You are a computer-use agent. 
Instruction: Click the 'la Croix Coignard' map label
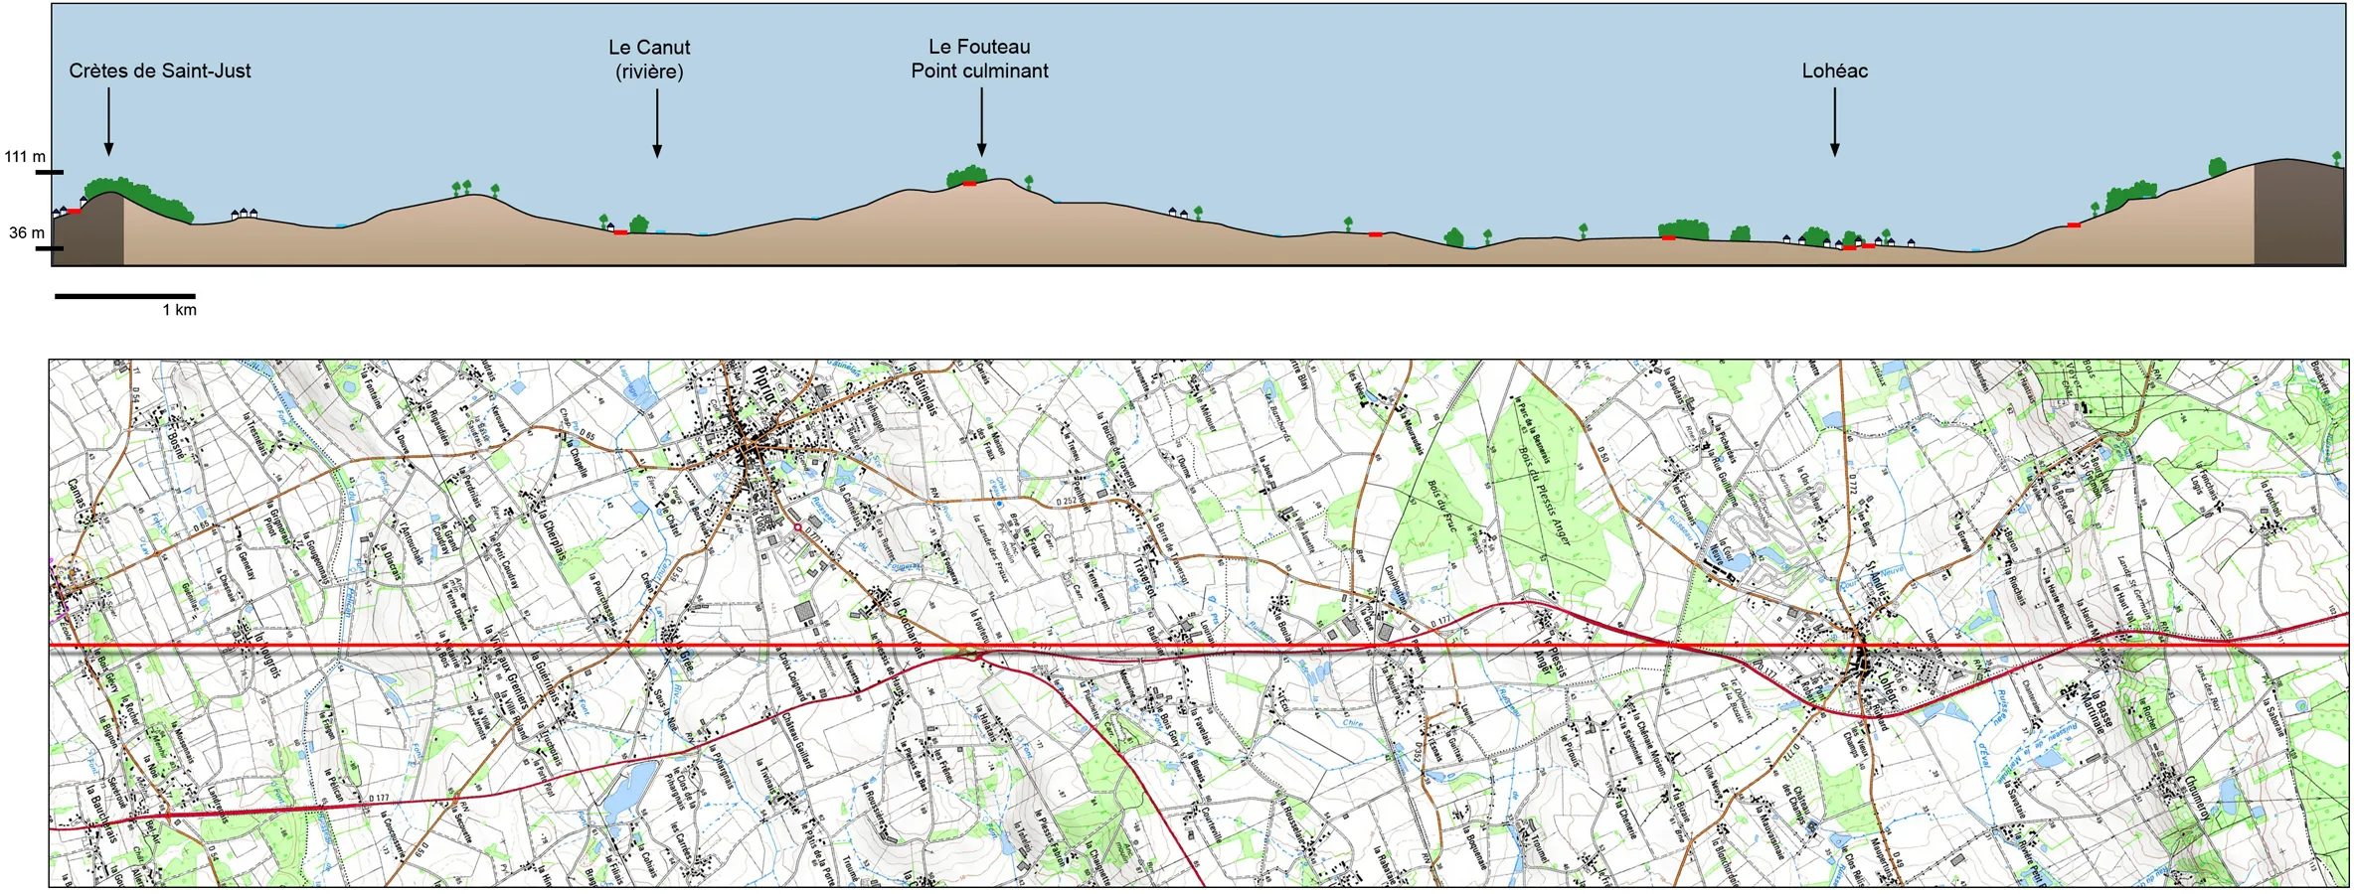790,675
